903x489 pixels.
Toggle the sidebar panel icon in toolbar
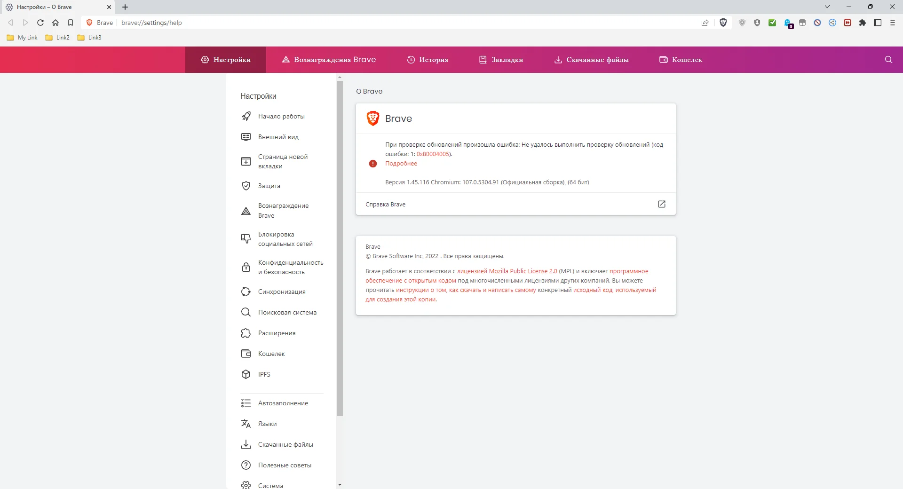[x=878, y=23]
